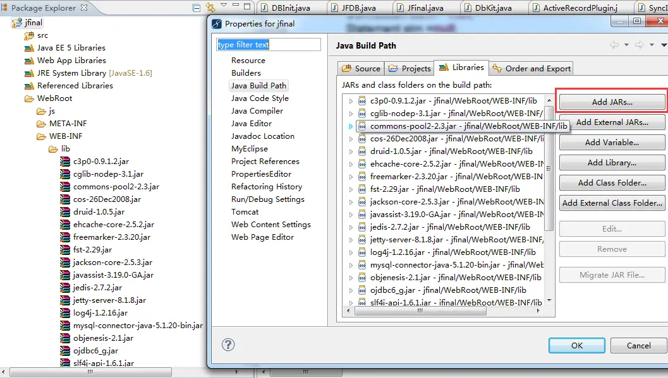Switch to the Projects tab
This screenshot has height=378, width=668.
click(x=410, y=68)
